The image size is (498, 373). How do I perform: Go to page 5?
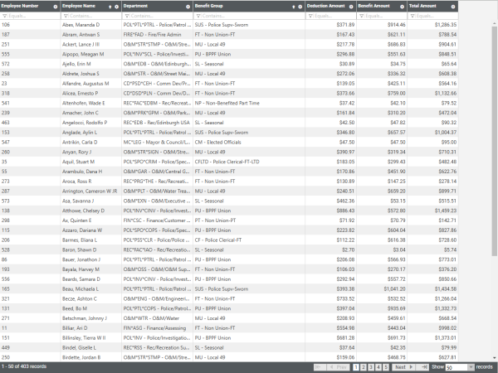(x=386, y=367)
